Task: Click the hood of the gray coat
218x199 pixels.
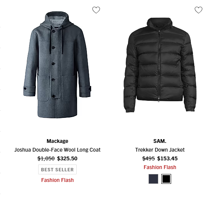Action: click(57, 19)
